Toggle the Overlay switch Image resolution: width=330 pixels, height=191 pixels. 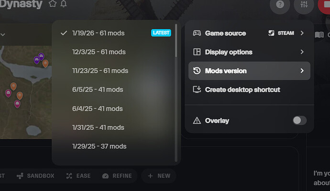299,120
